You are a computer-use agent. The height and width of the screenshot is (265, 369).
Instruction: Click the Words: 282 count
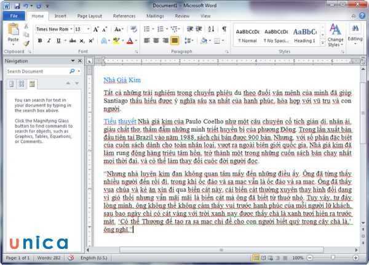(49, 258)
